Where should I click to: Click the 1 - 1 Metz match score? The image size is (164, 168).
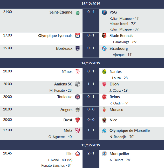pyautogui.click(x=91, y=130)
